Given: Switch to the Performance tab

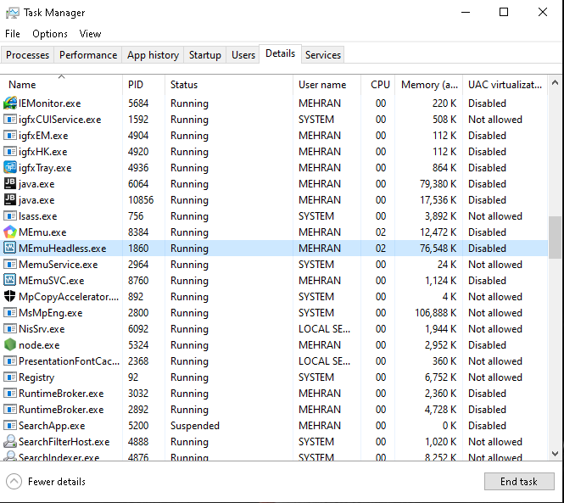Looking at the screenshot, I should tap(88, 55).
